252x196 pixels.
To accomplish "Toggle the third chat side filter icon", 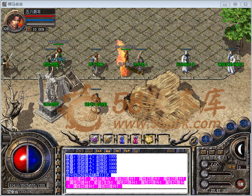I will (59, 170).
